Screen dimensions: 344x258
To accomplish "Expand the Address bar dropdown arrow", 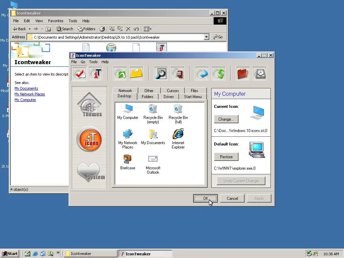I will [206, 37].
